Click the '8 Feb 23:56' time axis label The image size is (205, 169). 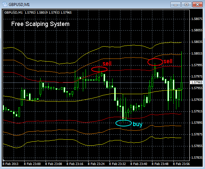click(x=181, y=164)
